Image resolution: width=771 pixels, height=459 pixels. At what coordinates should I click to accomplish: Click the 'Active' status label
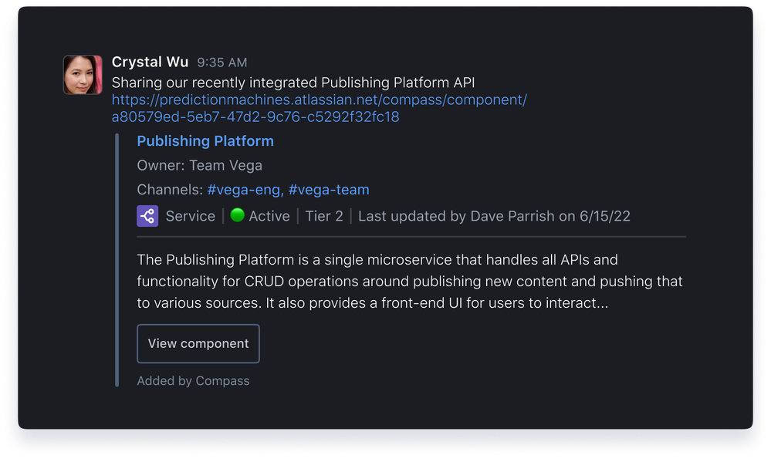point(269,216)
